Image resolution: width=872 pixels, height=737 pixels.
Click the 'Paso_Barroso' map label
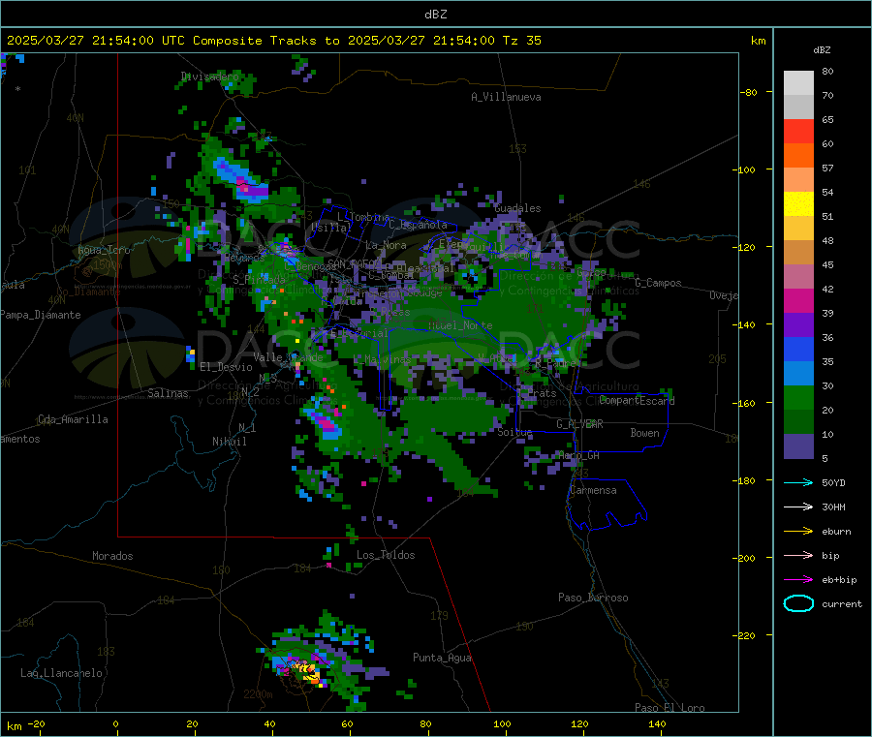[593, 599]
